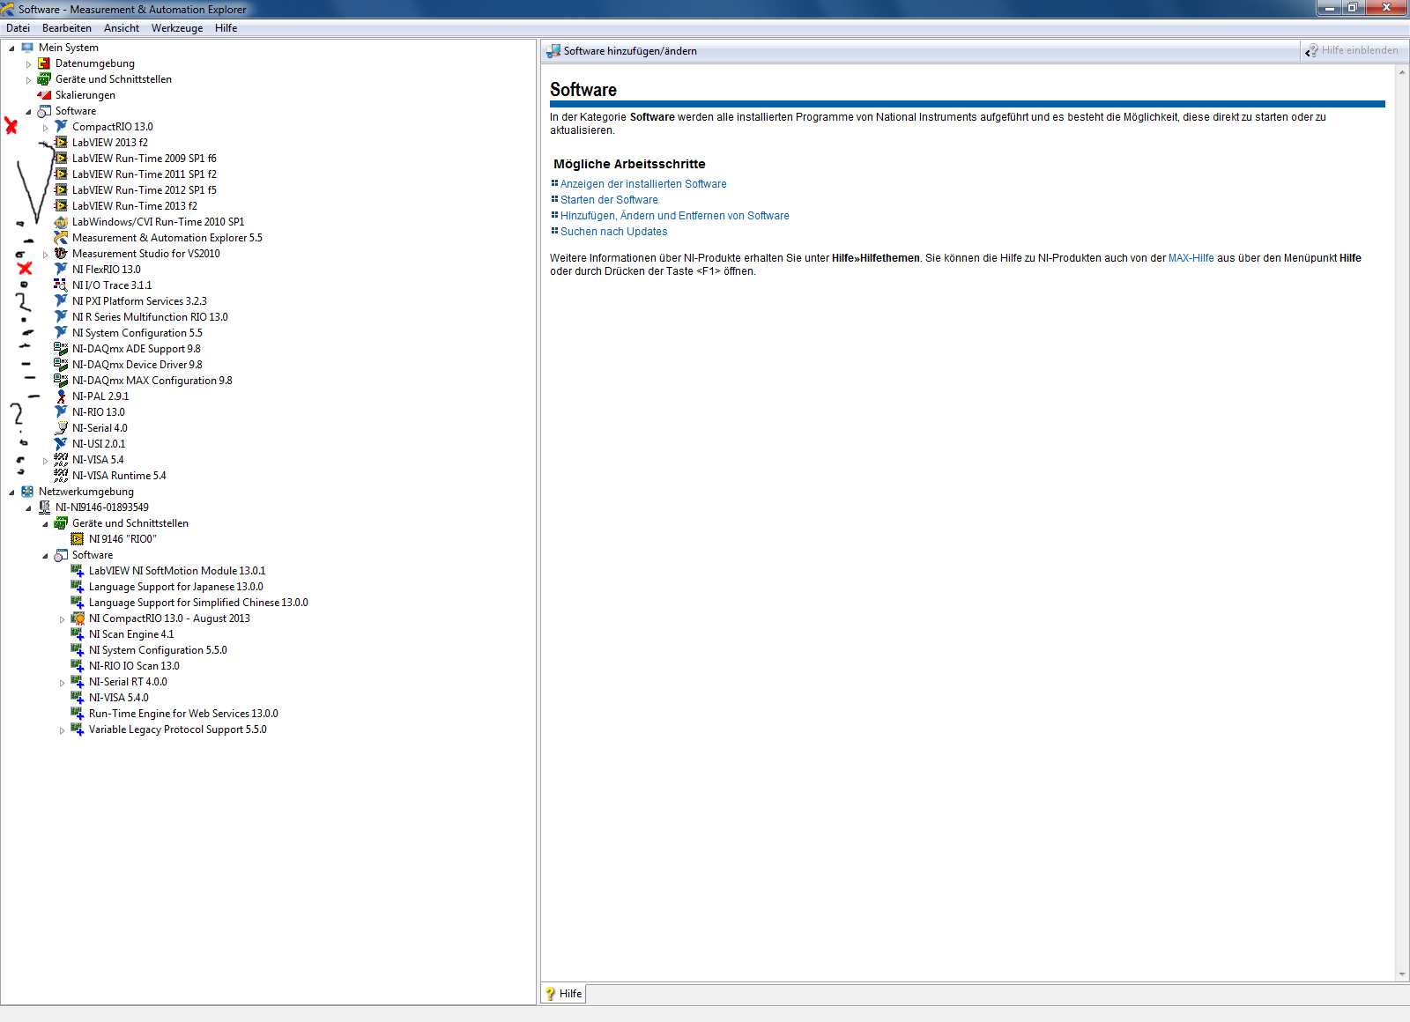Click the NI-VISA Runtime 5.4 icon
The width and height of the screenshot is (1410, 1022).
61,476
